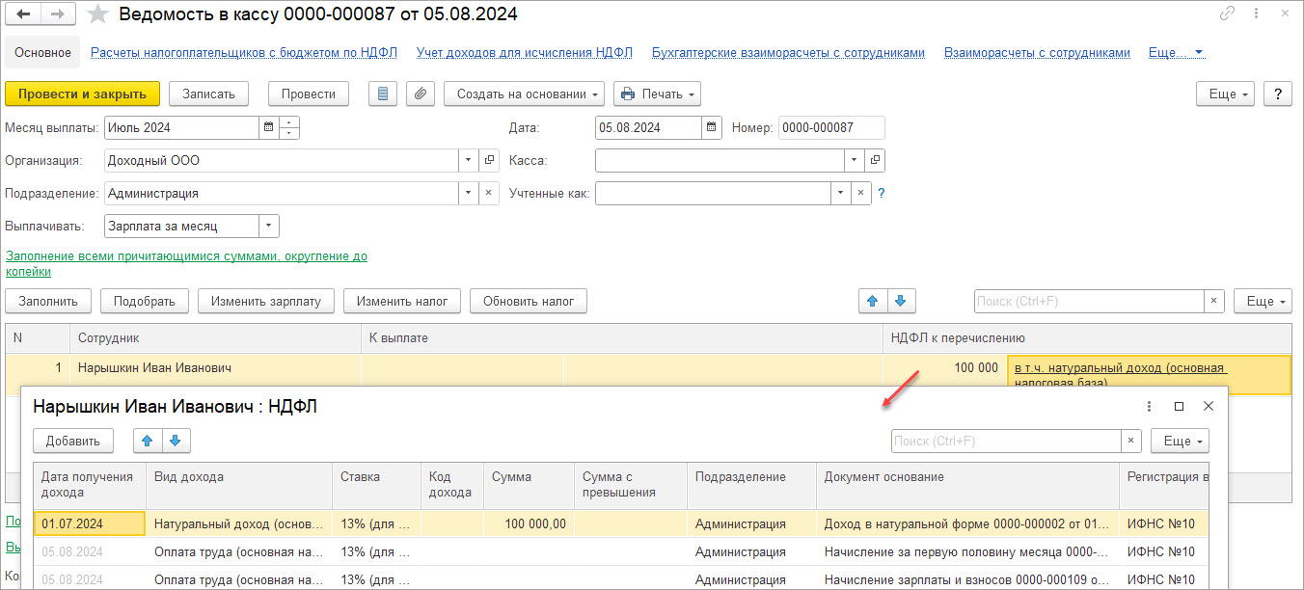Move row down in НДФЛ window

pyautogui.click(x=176, y=441)
